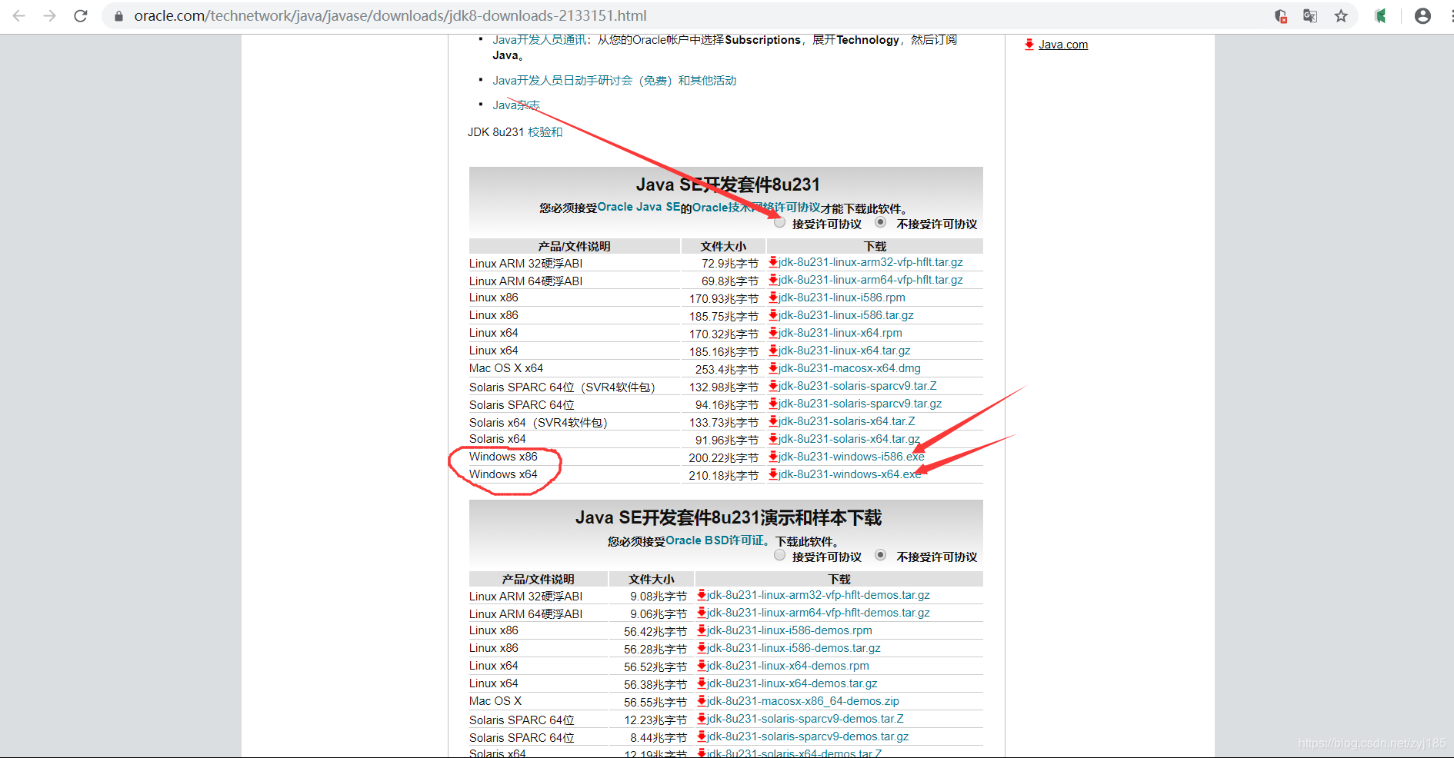The image size is (1454, 758).
Task: Click download icon for jdk-8u231-linux-x64.rpm
Action: 773,333
